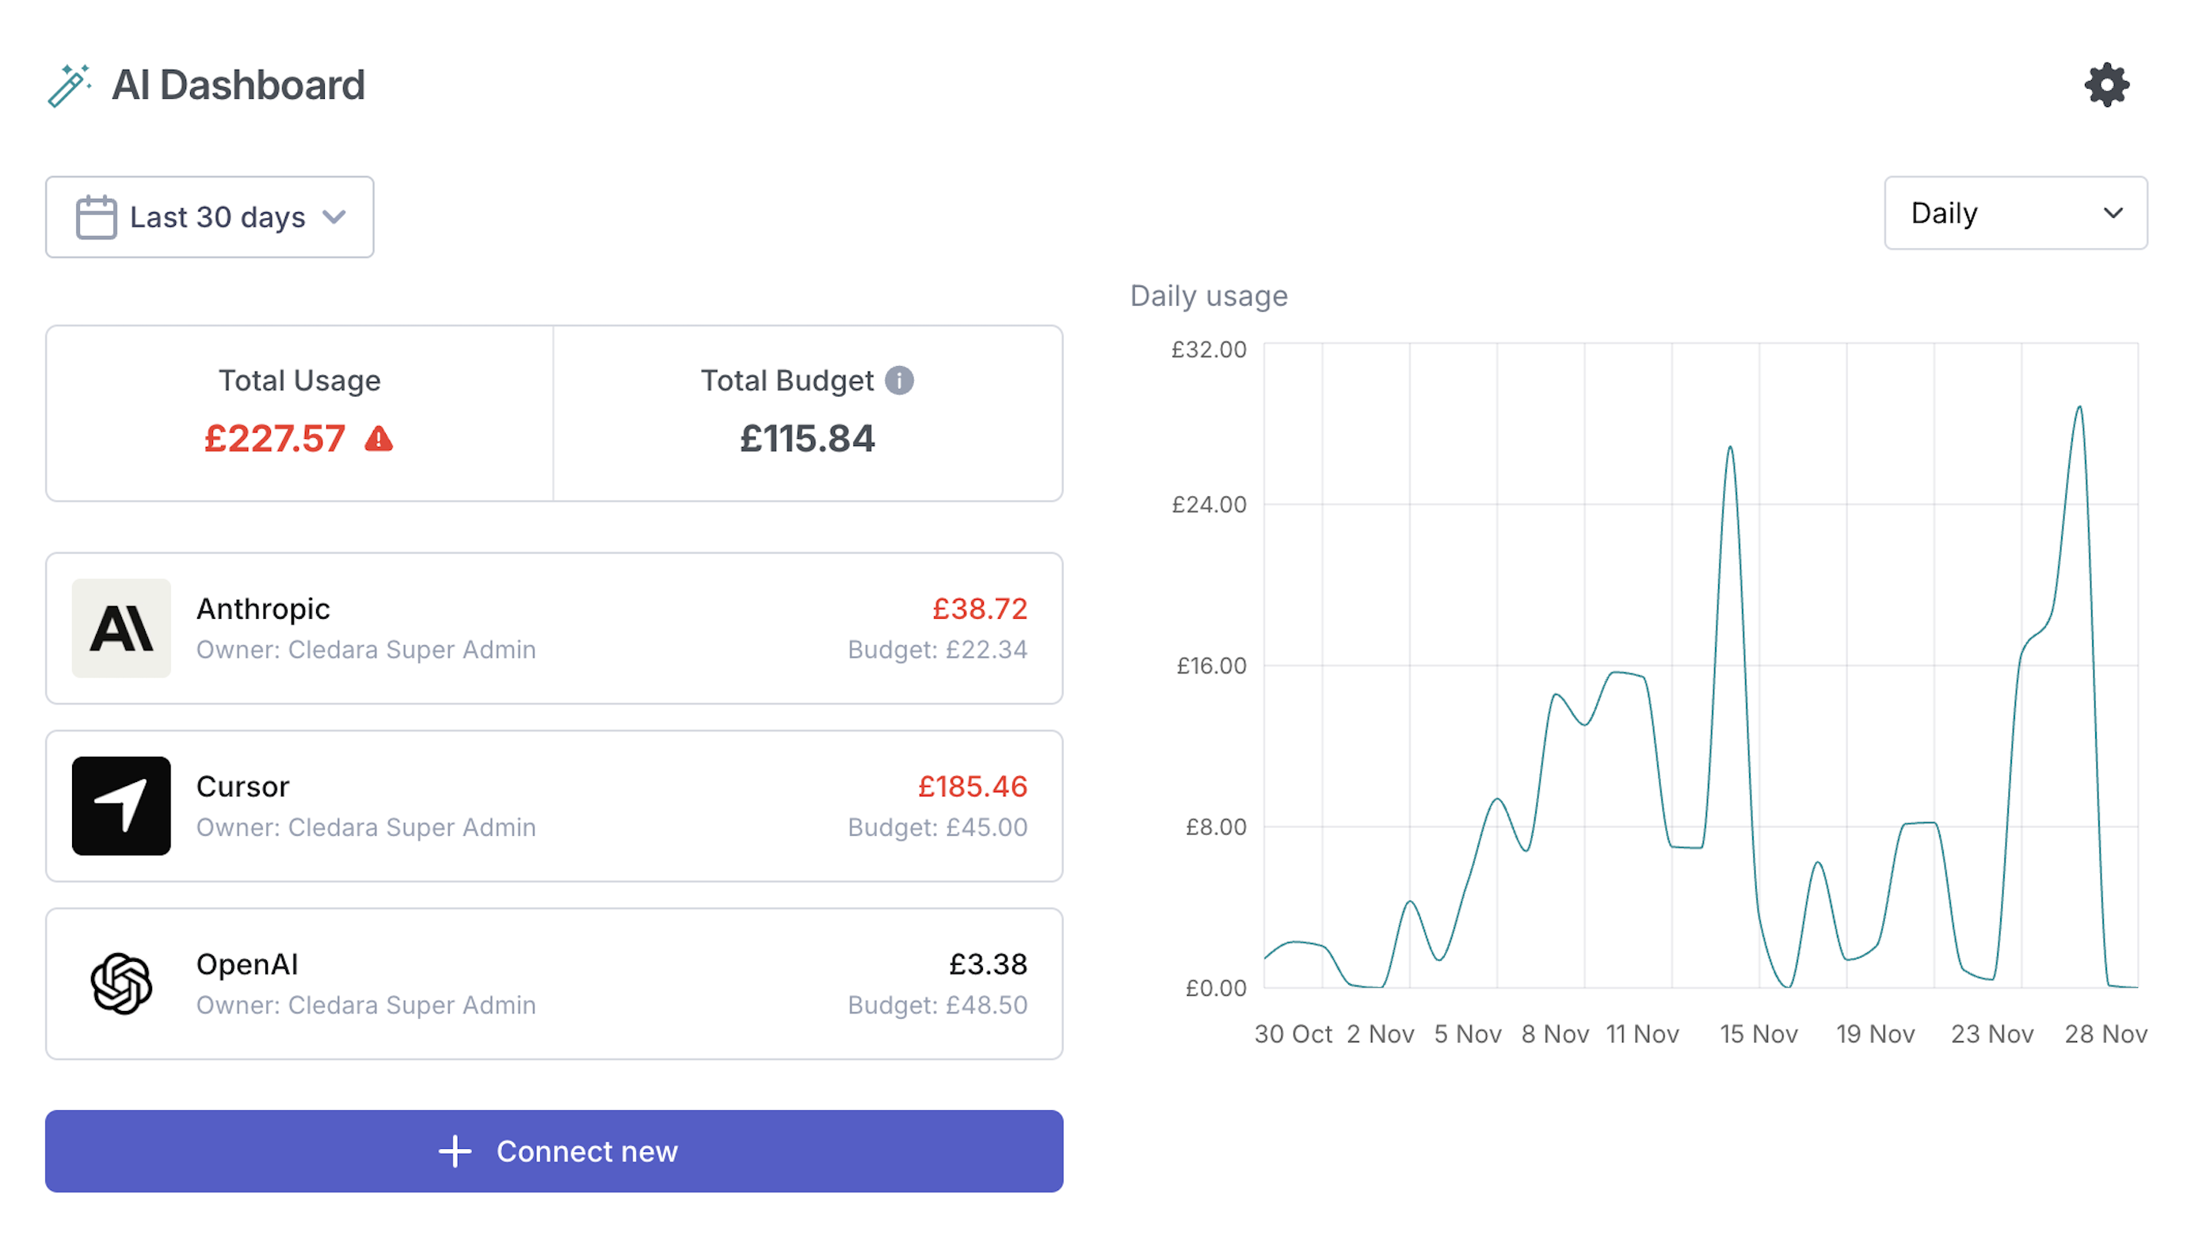
Task: Click the 15 Nov peak on usage chart
Action: pos(1730,449)
